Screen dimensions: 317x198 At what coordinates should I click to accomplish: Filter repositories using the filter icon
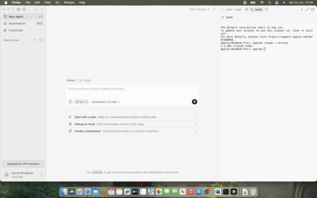[x=35, y=40]
